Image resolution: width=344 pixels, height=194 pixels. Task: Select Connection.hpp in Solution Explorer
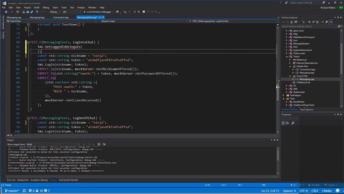point(307,70)
